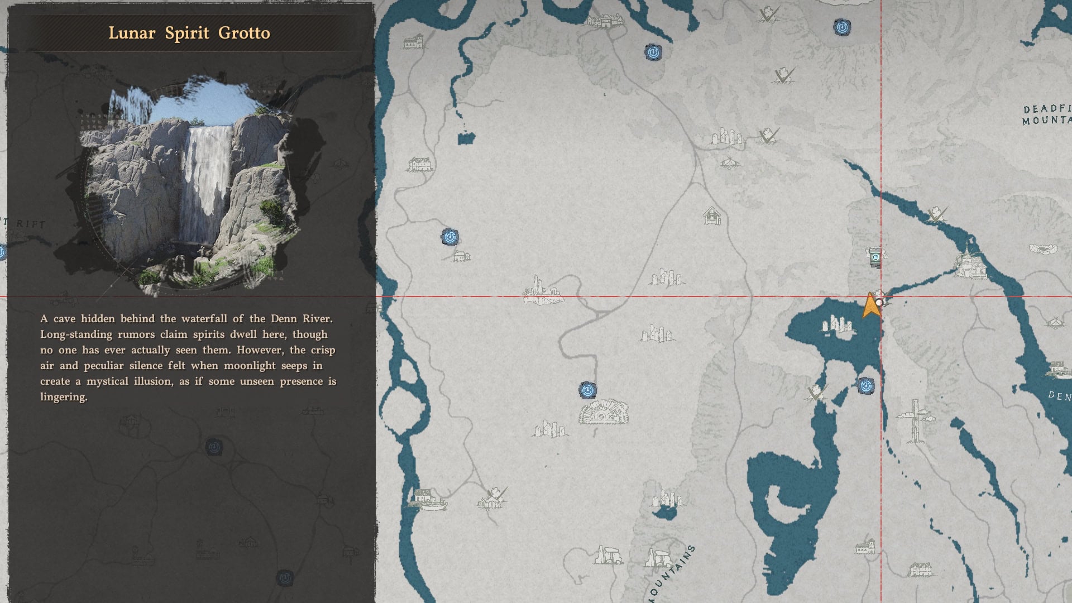Click the circular amphitheater ruins landmark
The image size is (1072, 603).
603,413
